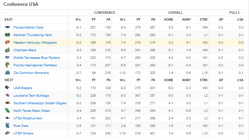The height and width of the screenshot is (140, 249).
Task: Open Middle Tennessee Blue Raiders team page
Action: 37,58
